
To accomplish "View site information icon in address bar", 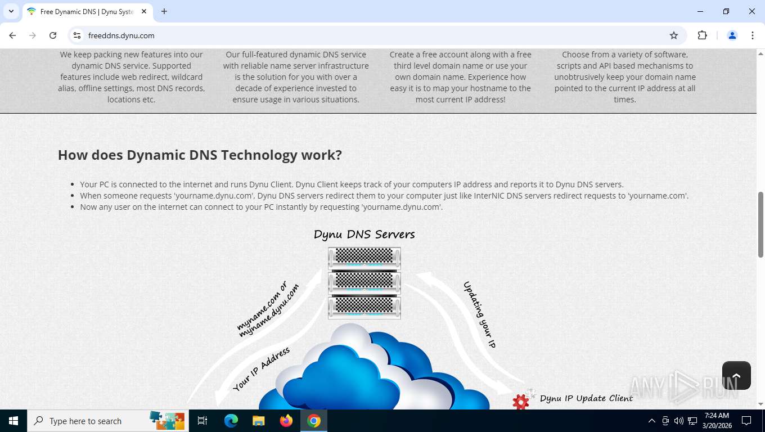I will 78,35.
